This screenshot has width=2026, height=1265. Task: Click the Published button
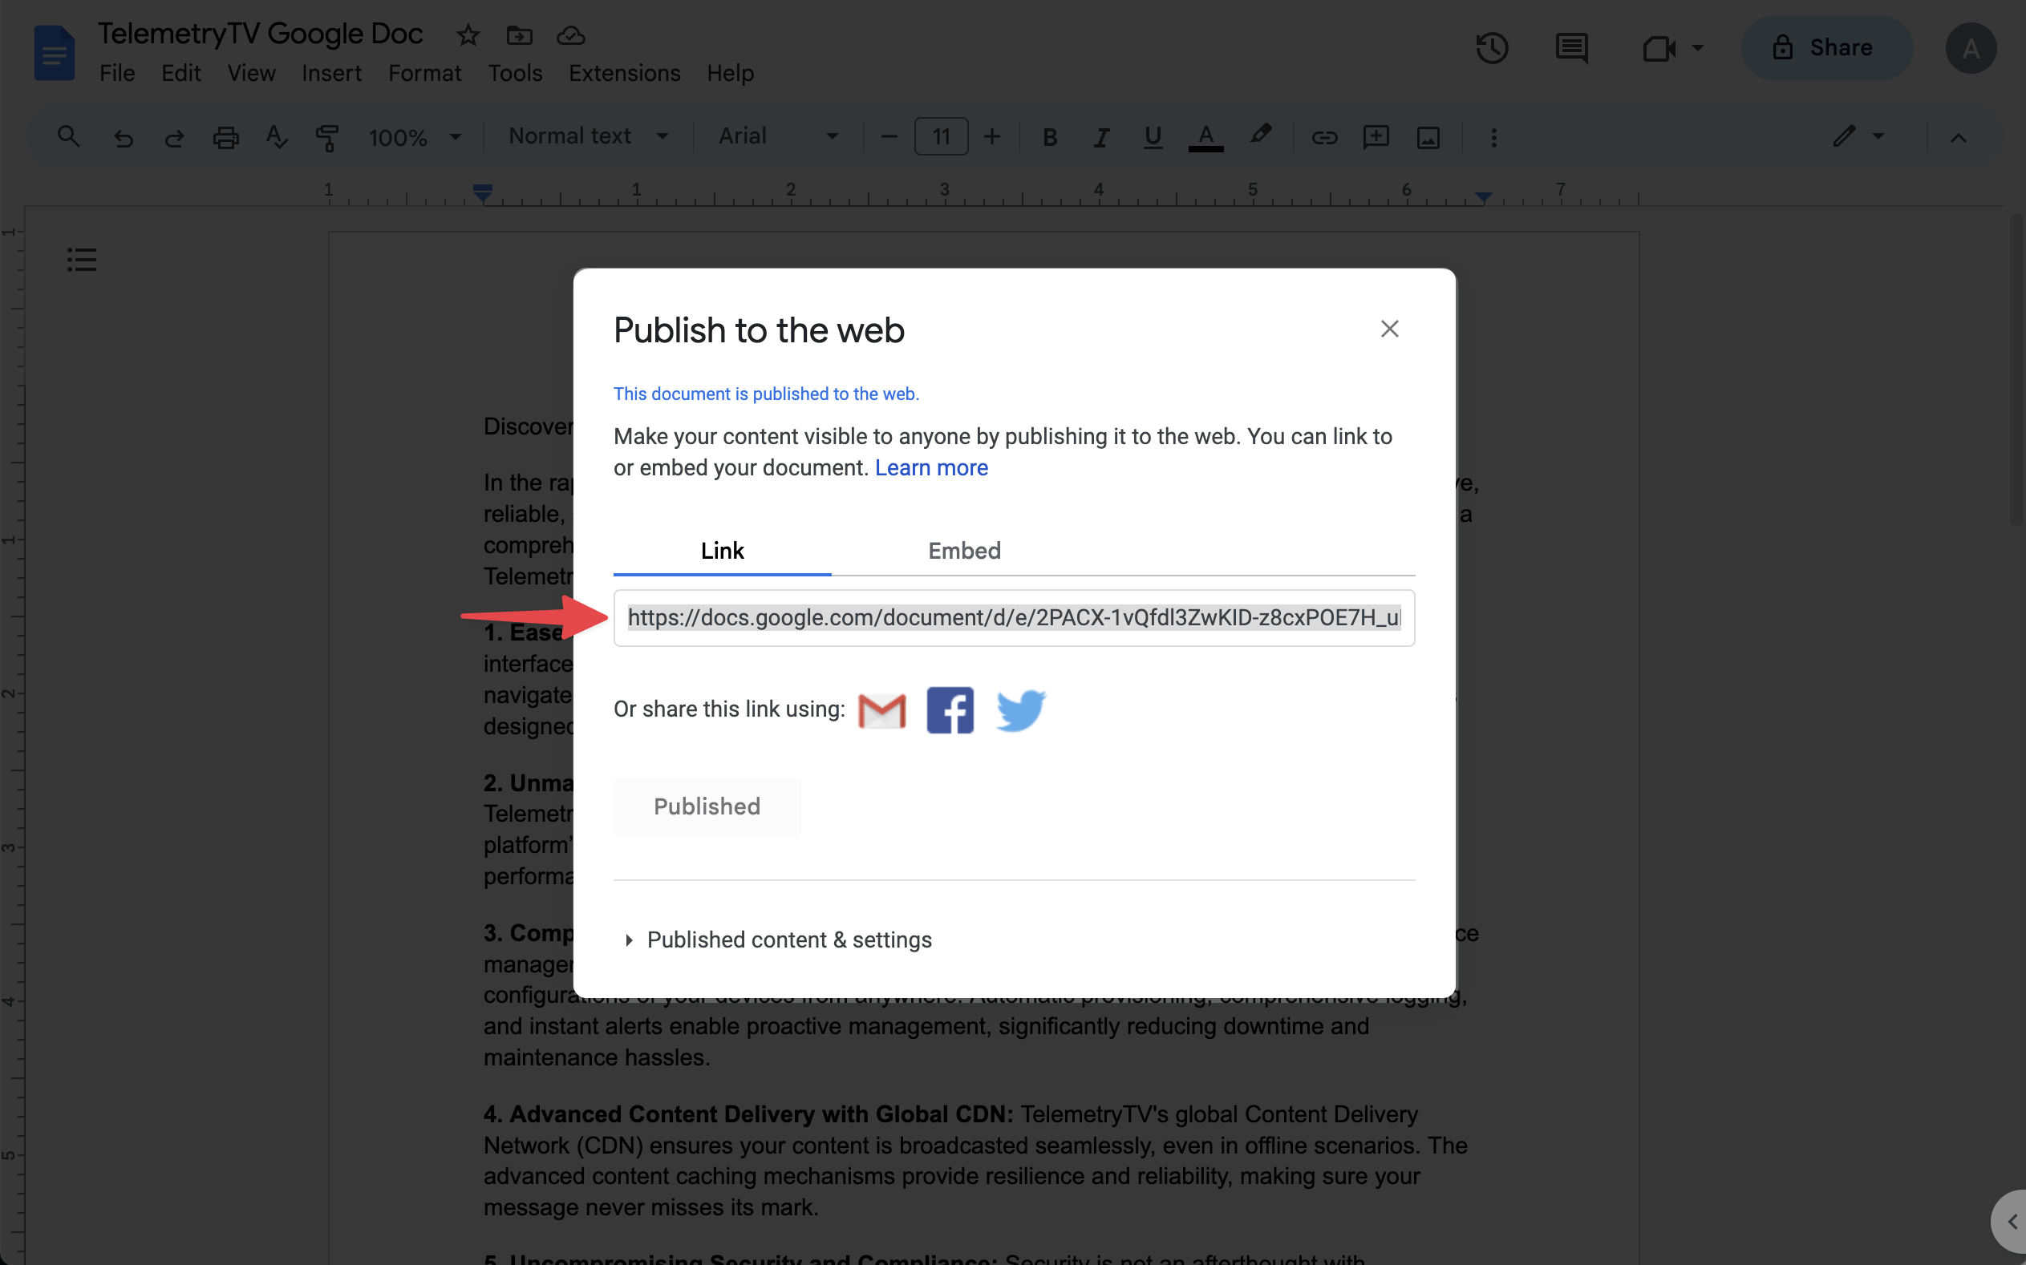tap(707, 806)
